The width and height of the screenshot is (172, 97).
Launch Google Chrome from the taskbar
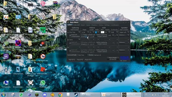pos(60,95)
